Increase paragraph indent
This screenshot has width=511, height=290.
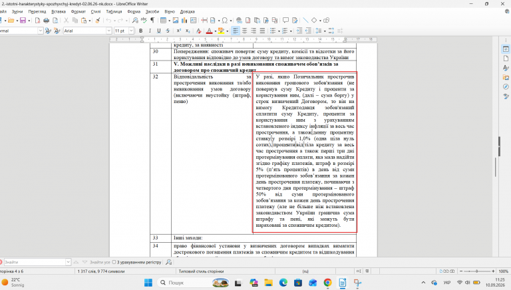coord(299,31)
